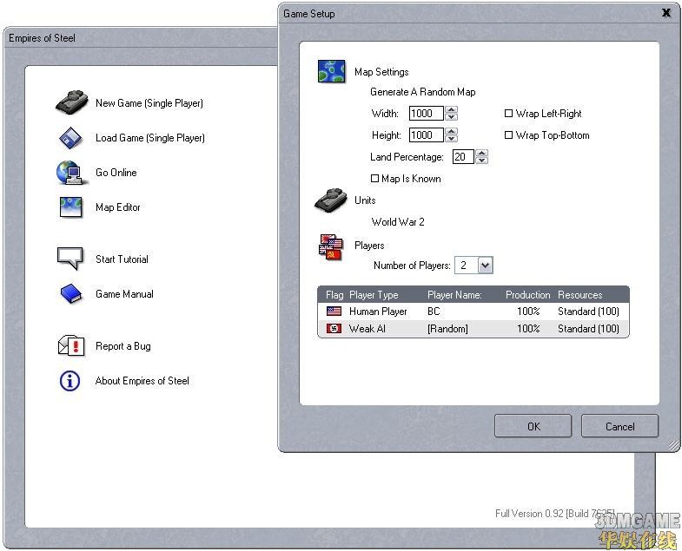
Task: Toggle the Map Is Known checkbox
Action: (x=375, y=179)
